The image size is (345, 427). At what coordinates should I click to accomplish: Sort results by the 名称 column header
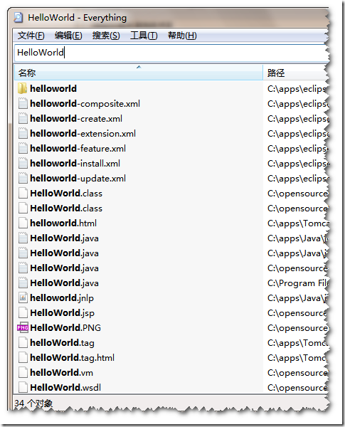(x=138, y=73)
